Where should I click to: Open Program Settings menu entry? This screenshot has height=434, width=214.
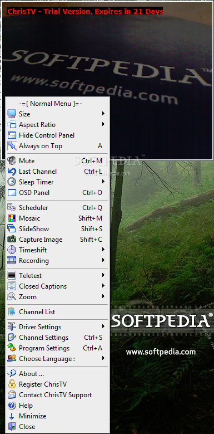[57, 348]
